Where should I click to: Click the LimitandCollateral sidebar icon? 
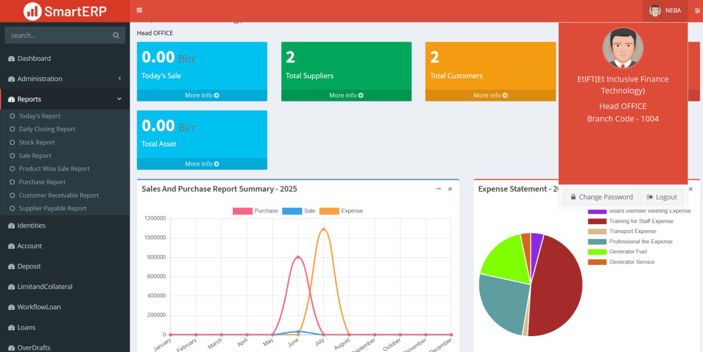(x=12, y=287)
